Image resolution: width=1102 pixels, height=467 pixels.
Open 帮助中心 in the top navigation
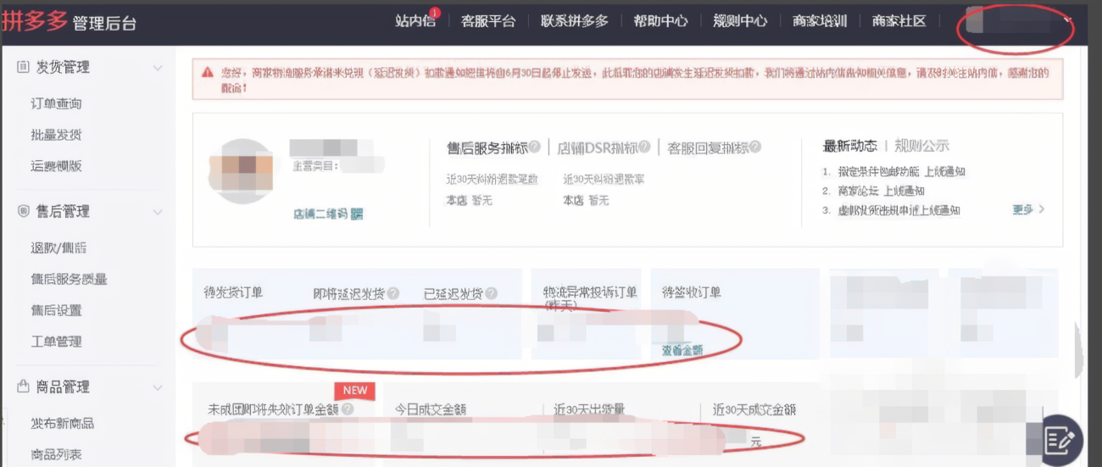click(x=661, y=22)
